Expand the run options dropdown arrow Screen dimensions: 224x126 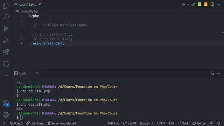pyautogui.click(x=188, y=5)
